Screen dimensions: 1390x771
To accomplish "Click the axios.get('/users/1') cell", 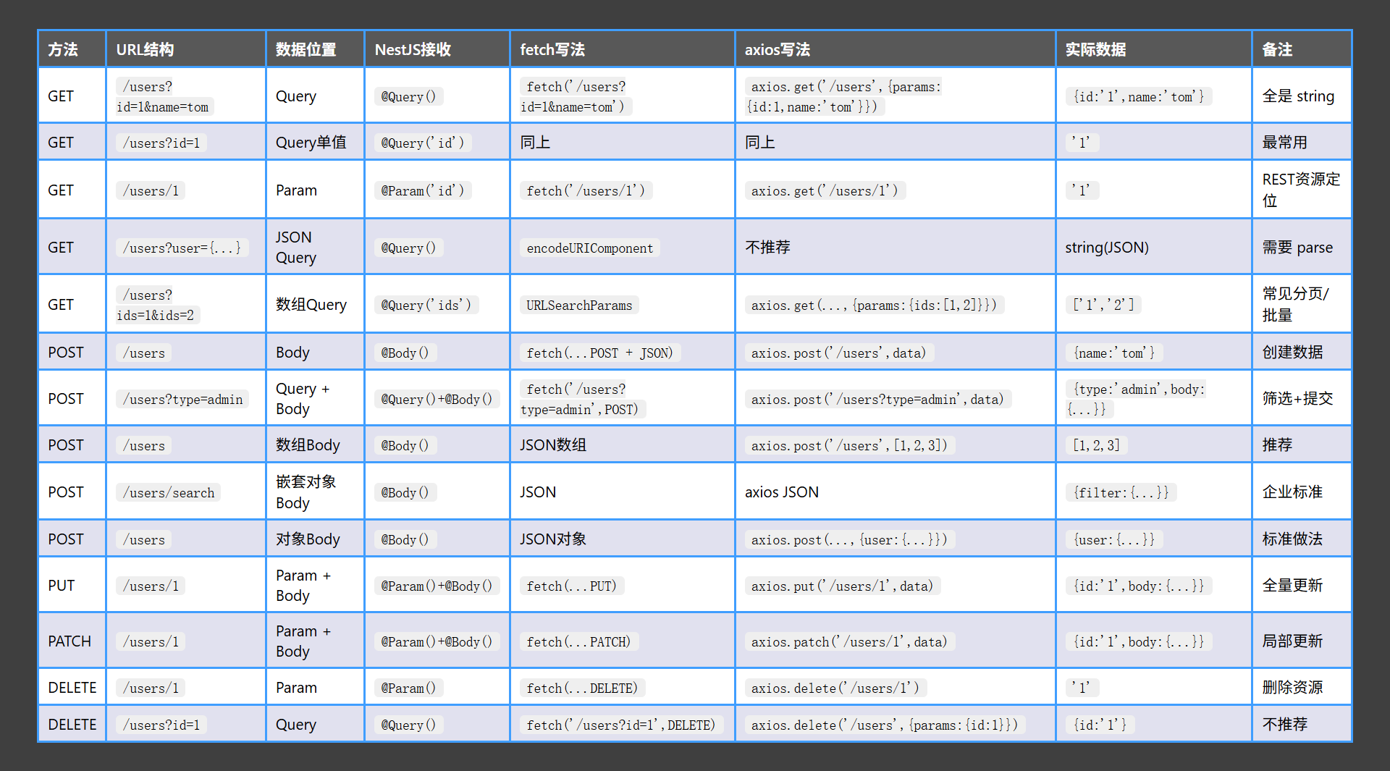I will (896, 190).
